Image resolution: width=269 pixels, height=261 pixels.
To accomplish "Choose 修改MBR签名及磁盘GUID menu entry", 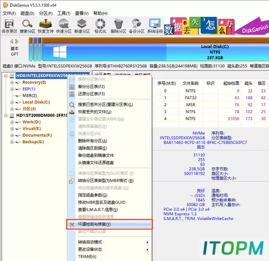I will 102,203.
